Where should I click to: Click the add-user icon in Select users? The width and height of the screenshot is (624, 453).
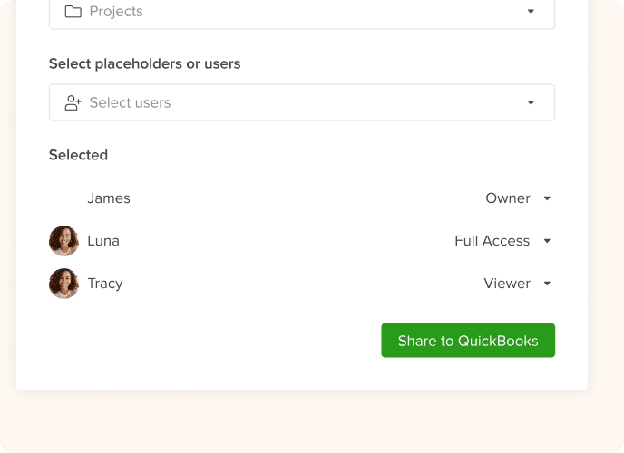click(73, 102)
